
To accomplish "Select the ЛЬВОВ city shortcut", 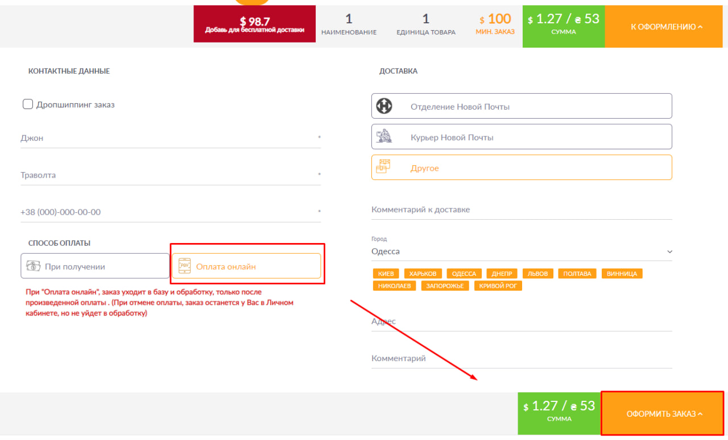I will coord(537,274).
